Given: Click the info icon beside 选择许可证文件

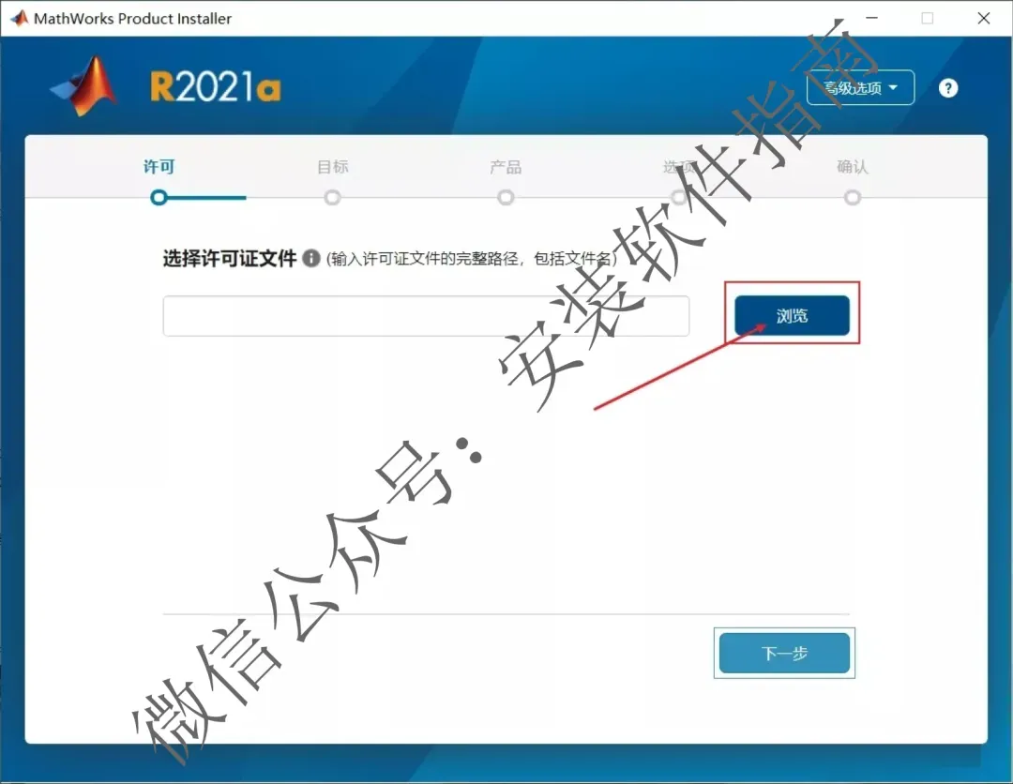Looking at the screenshot, I should [x=311, y=258].
